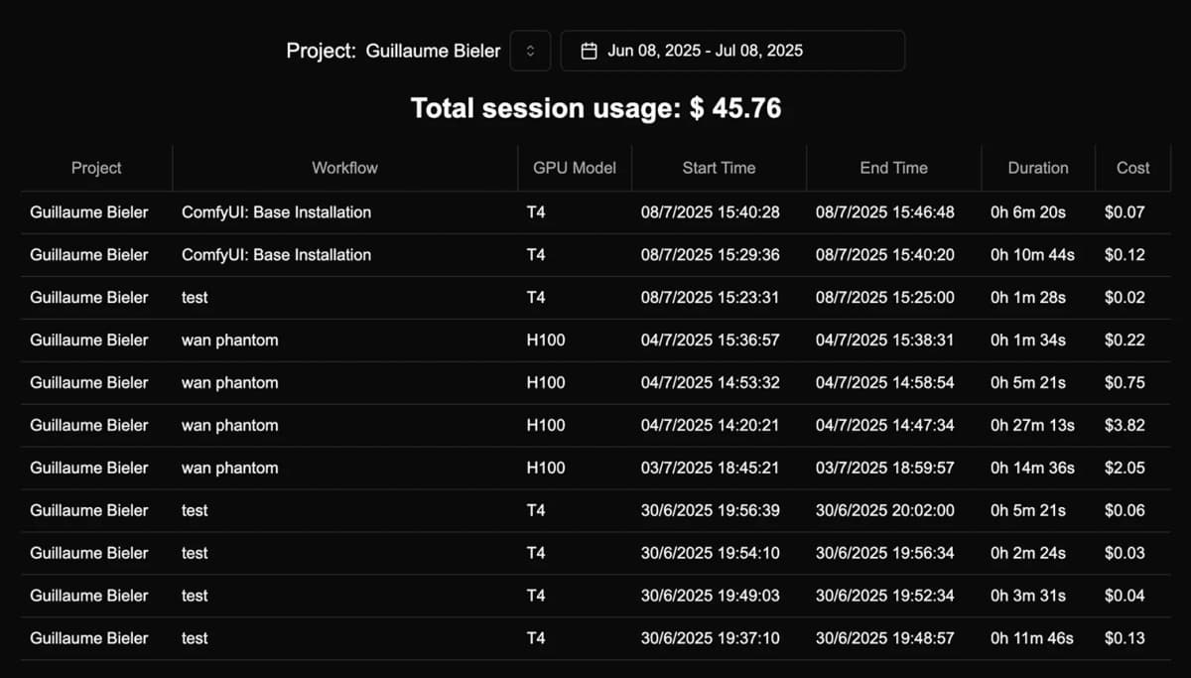Open the project selector chevron dropdown

click(x=530, y=51)
